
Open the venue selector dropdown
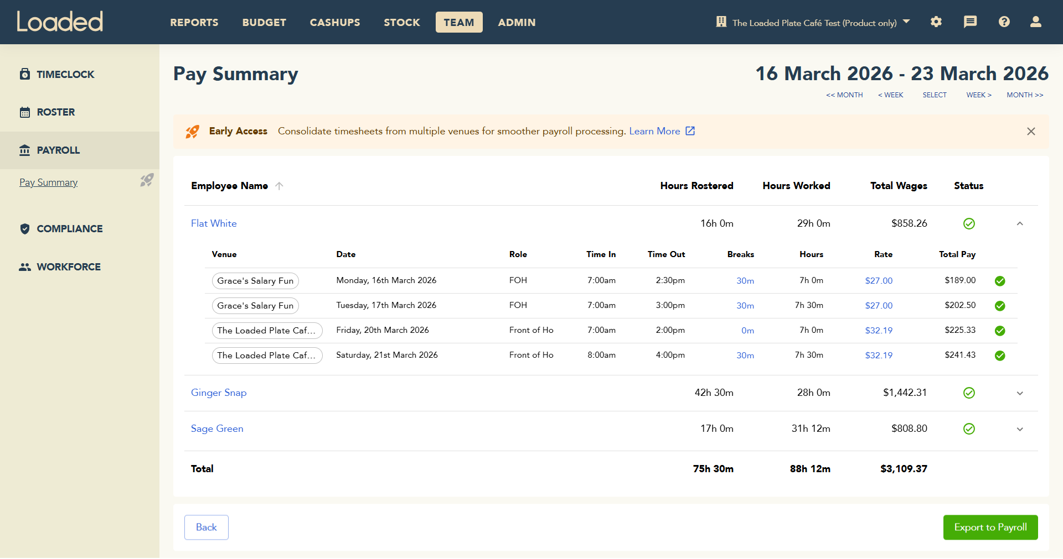coord(814,22)
